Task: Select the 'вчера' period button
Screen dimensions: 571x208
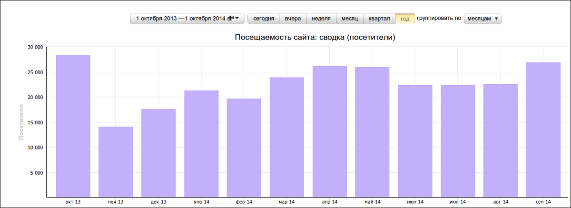Action: click(x=293, y=19)
